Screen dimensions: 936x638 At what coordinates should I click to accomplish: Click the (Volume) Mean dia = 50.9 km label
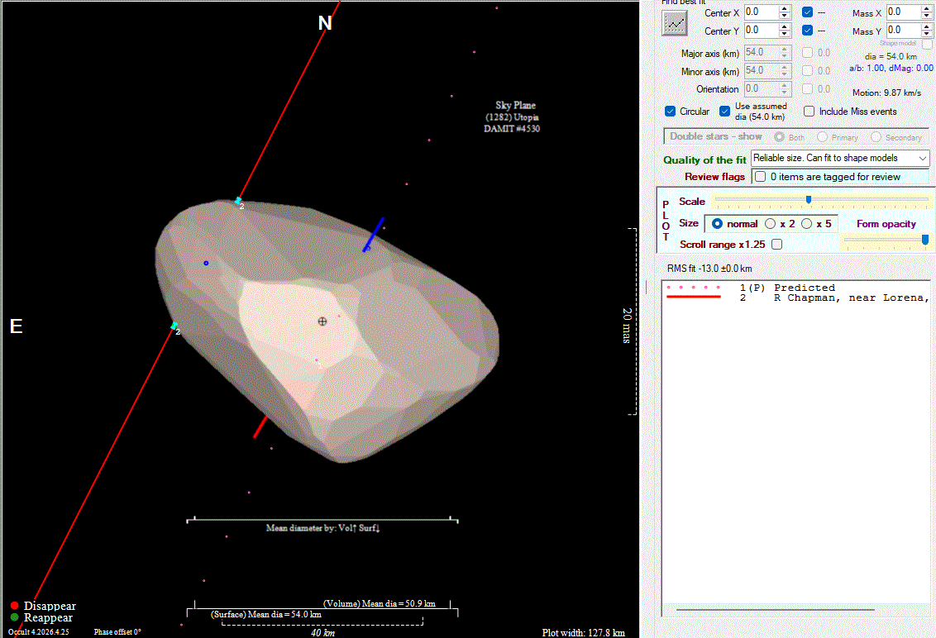coord(379,603)
